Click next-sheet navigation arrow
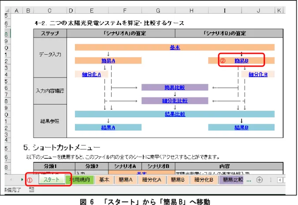Image resolution: width=298 pixels, height=205 pixels. pos(22,179)
